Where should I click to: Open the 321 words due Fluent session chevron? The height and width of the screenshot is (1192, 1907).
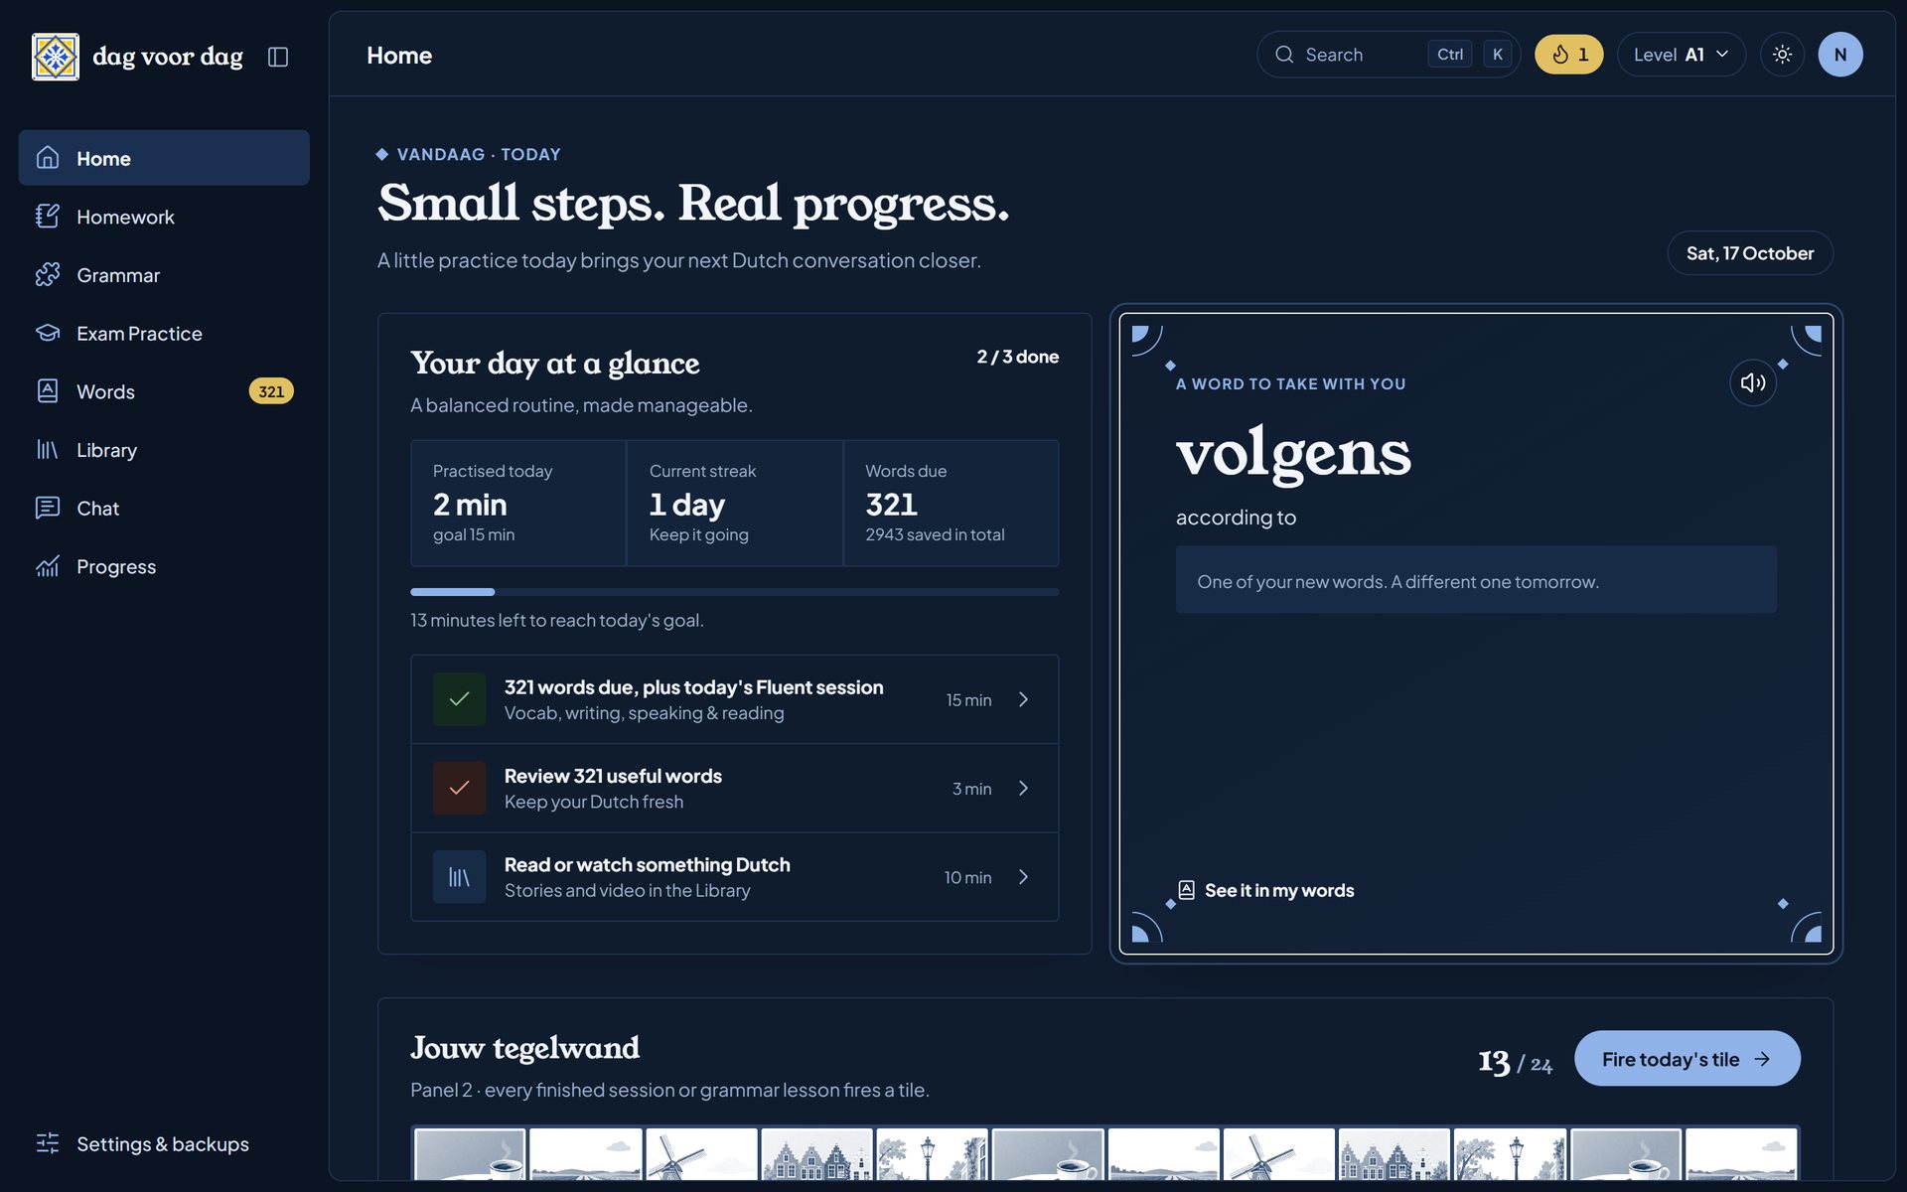point(1023,699)
